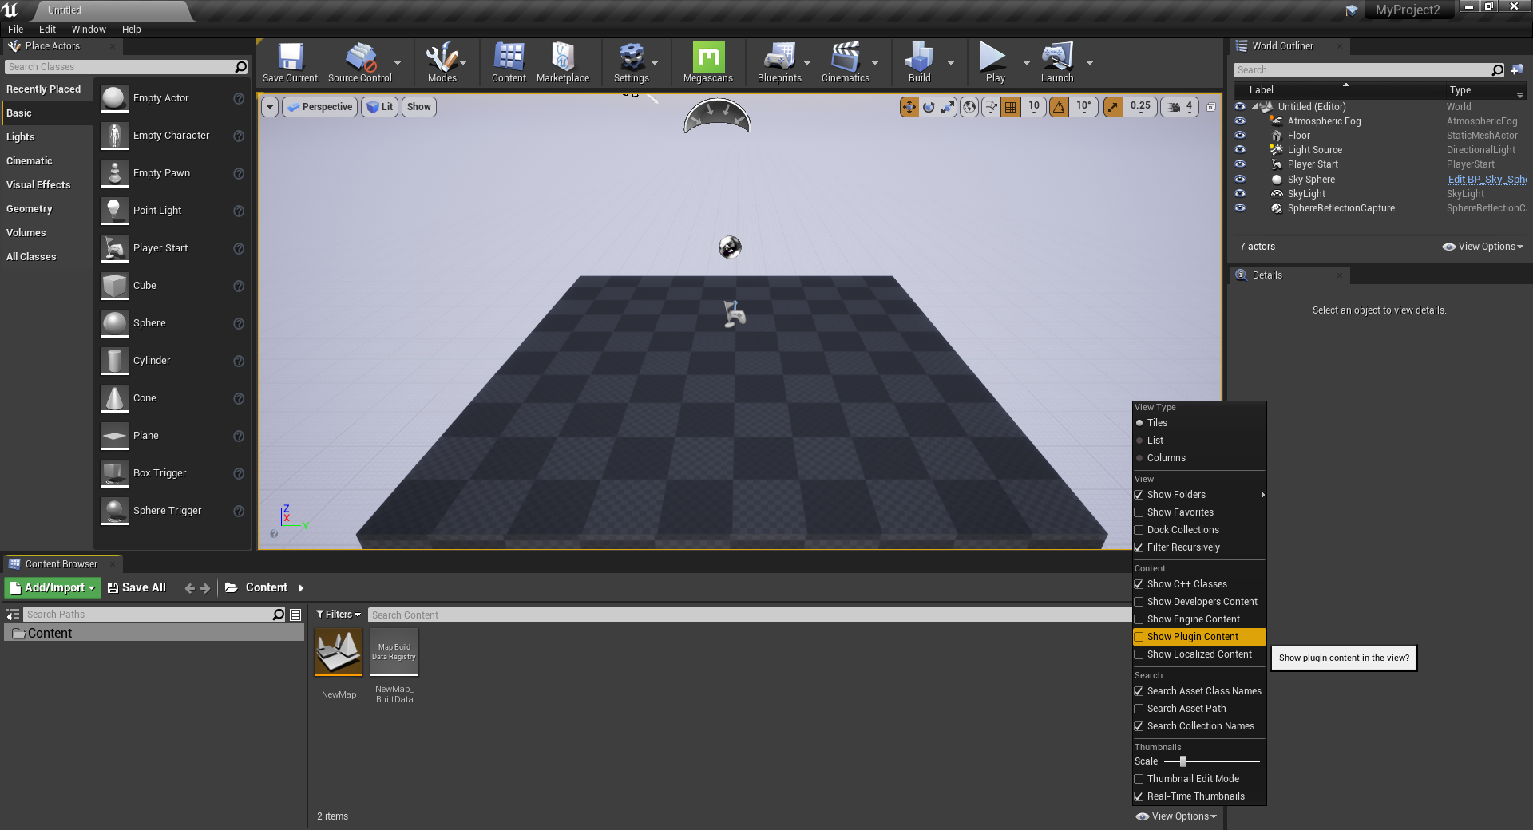
Task: Open the File menu
Action: click(x=16, y=30)
